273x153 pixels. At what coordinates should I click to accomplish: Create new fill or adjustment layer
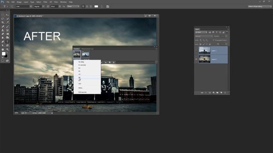tap(213, 93)
